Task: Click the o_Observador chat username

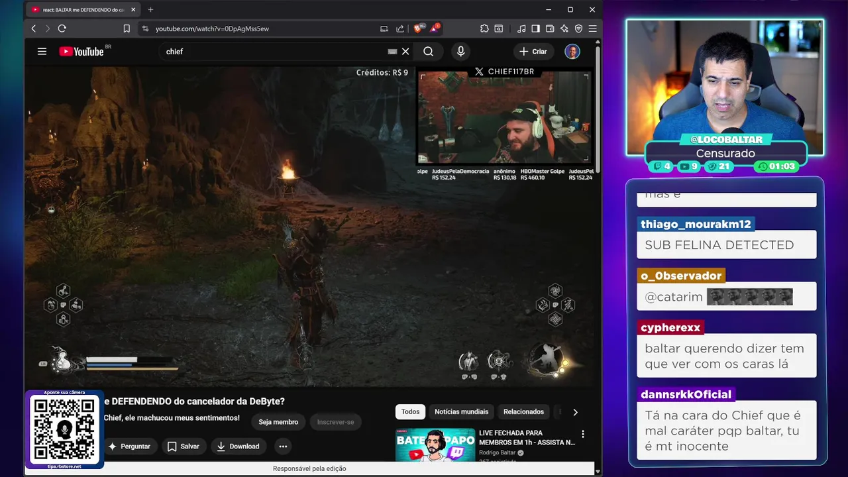Action: [x=681, y=276]
